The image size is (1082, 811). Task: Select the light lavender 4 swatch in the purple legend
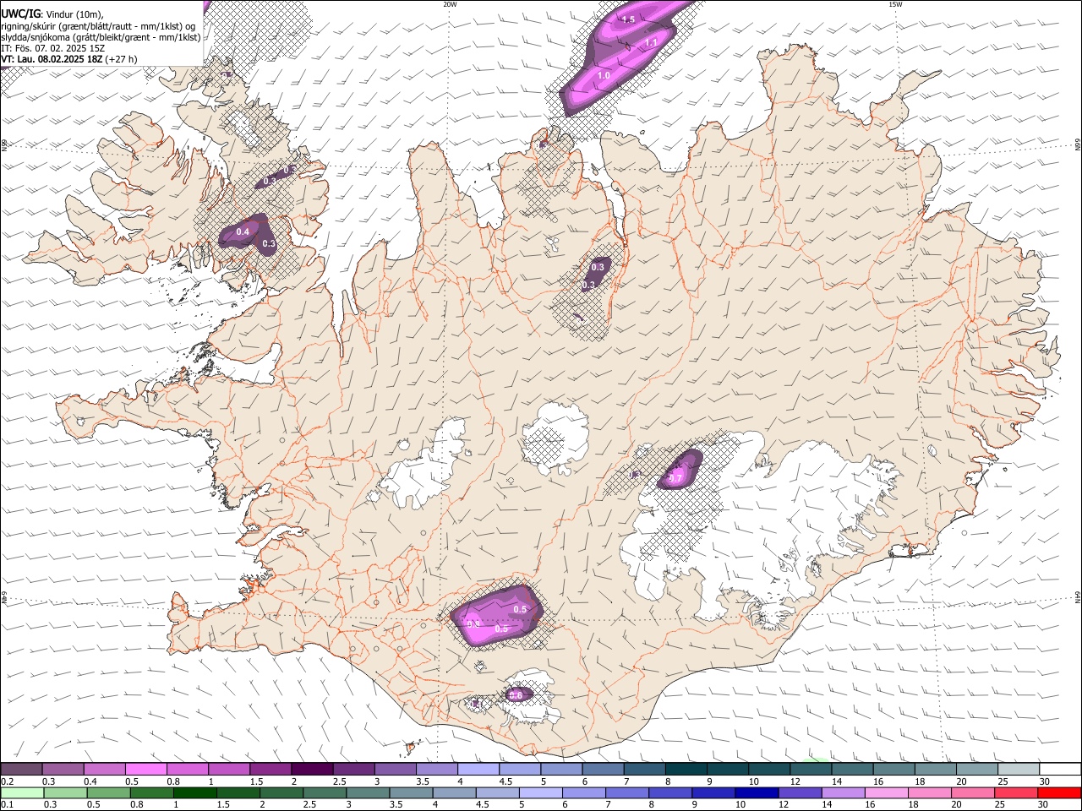[x=477, y=770]
